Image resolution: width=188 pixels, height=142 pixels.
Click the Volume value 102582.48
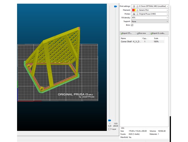162,131
